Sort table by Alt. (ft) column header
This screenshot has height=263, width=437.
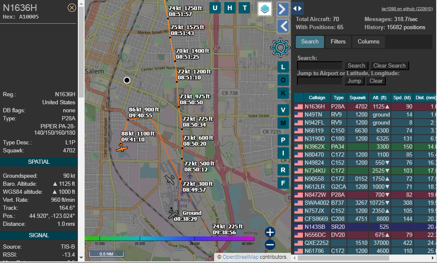point(379,98)
